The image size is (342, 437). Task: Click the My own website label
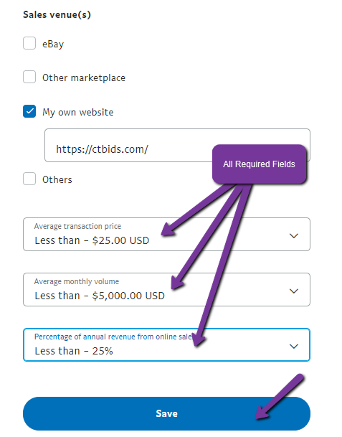[x=78, y=112]
